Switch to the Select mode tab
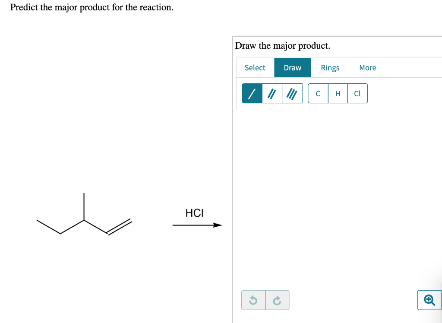The width and height of the screenshot is (442, 323). [x=255, y=67]
